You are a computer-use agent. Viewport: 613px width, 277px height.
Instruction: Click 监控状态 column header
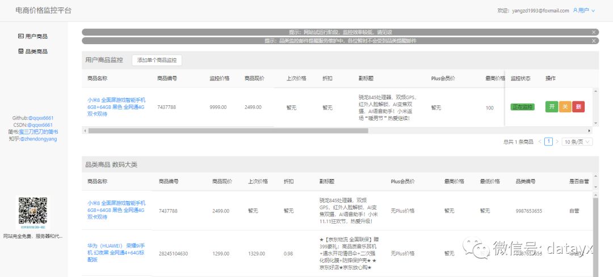(520, 78)
